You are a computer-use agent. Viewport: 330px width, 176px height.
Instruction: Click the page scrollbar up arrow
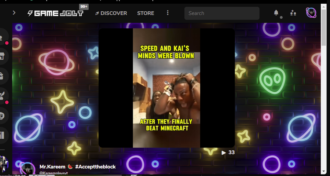[324, 6]
